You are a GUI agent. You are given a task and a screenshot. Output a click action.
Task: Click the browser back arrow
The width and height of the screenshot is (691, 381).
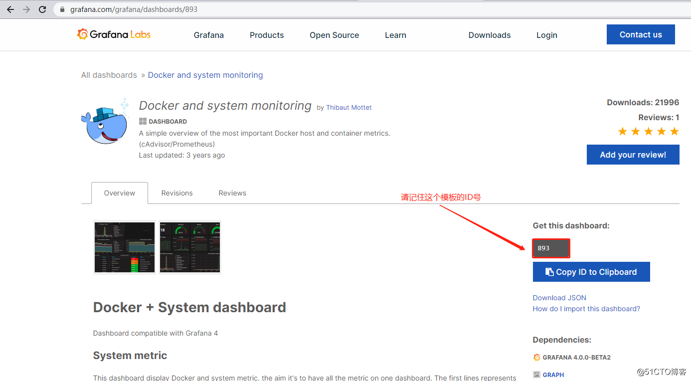tap(10, 9)
